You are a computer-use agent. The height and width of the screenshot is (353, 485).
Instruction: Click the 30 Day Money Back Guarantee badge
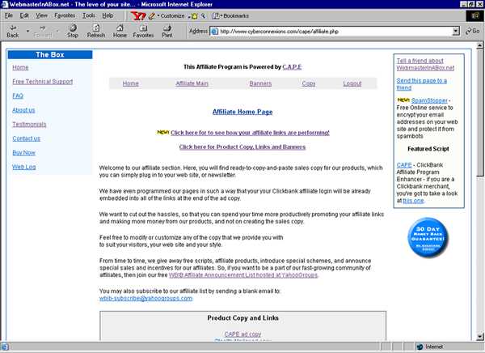pos(428,238)
